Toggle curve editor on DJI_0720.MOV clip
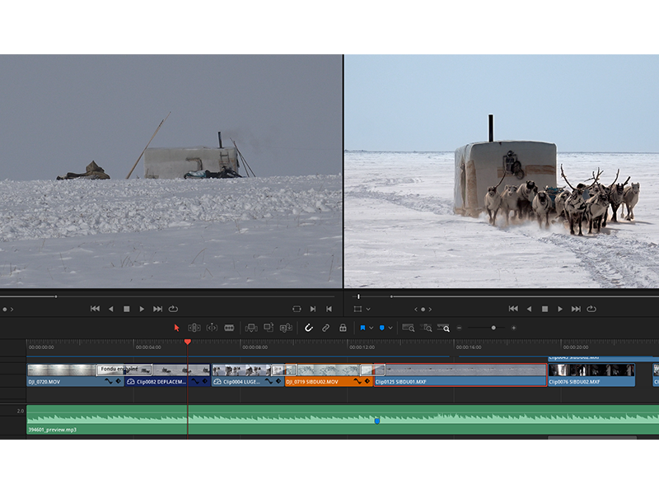Image resolution: width=659 pixels, height=494 pixels. click(109, 381)
